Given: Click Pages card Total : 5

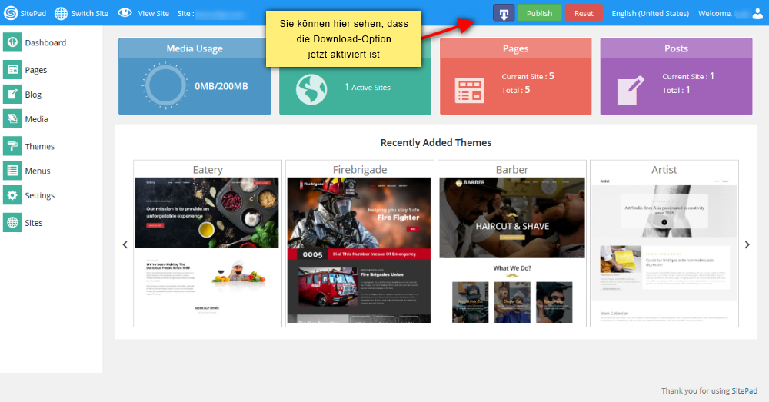Looking at the screenshot, I should (x=515, y=90).
